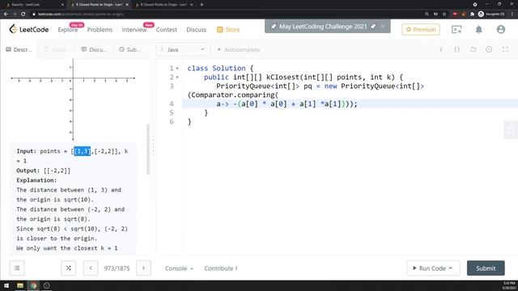Open the Explore menu item

pyautogui.click(x=68, y=30)
